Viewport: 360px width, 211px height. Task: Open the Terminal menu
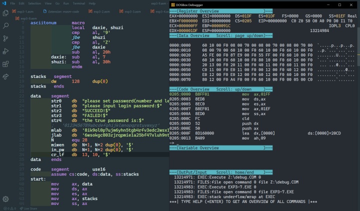click(79, 3)
